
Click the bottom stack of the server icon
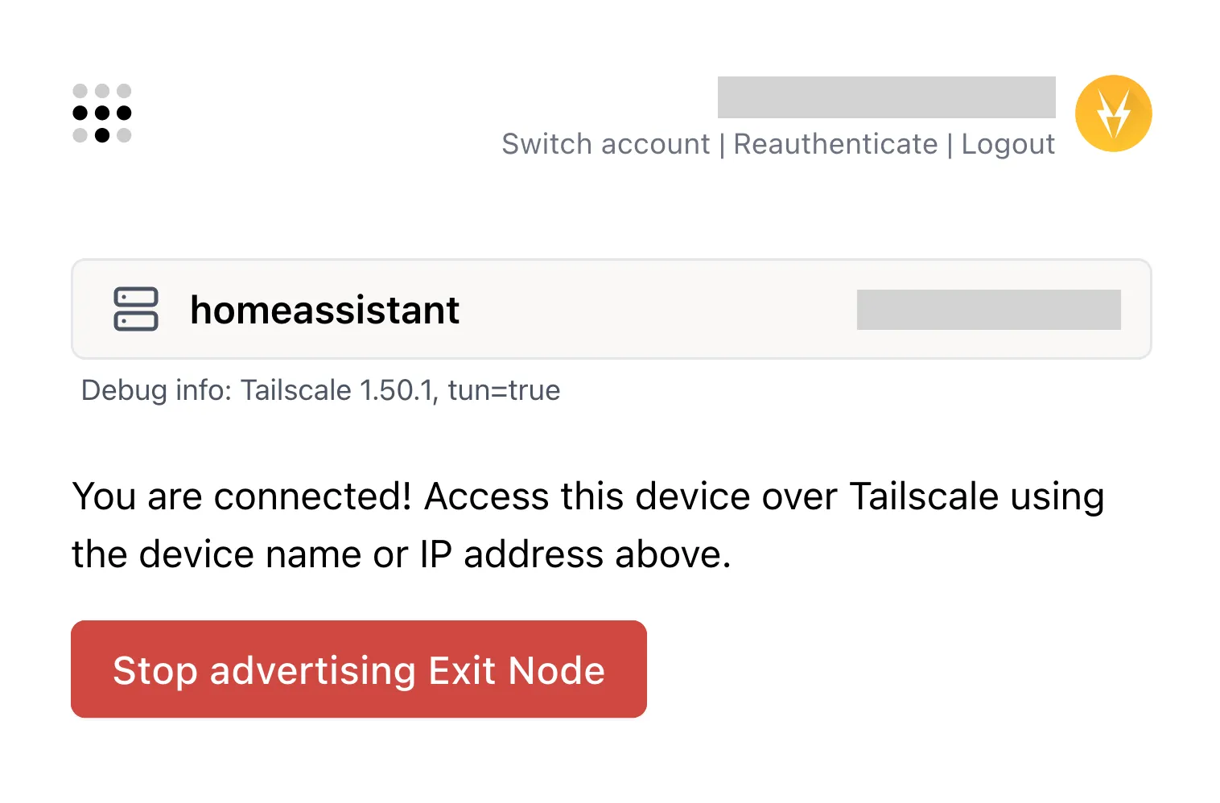point(135,322)
